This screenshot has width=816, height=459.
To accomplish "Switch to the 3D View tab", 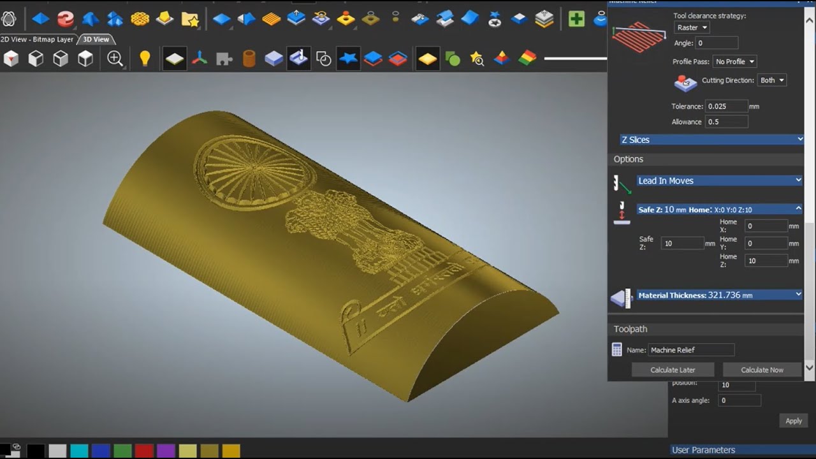I will (96, 40).
